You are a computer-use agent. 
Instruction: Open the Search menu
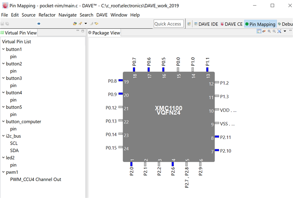click(86, 15)
